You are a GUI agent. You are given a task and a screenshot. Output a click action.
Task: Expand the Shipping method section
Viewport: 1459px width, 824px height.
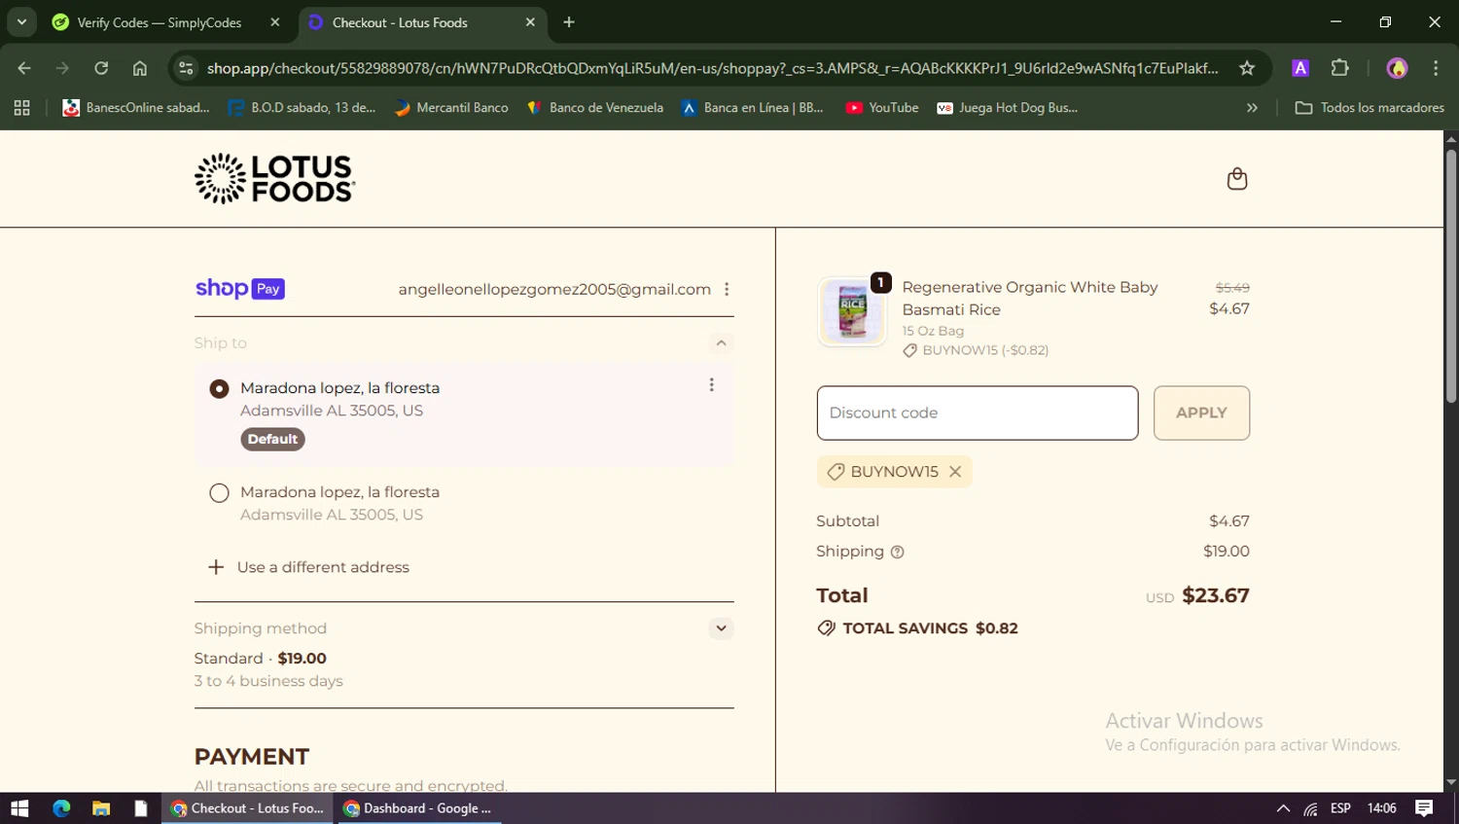pyautogui.click(x=721, y=628)
